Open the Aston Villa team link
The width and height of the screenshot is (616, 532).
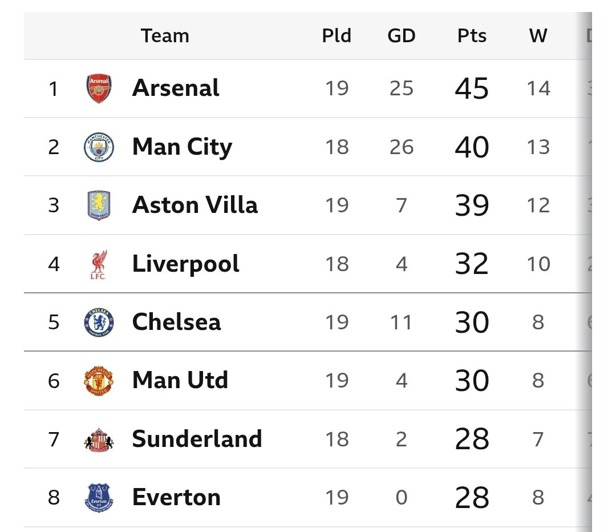(x=195, y=205)
